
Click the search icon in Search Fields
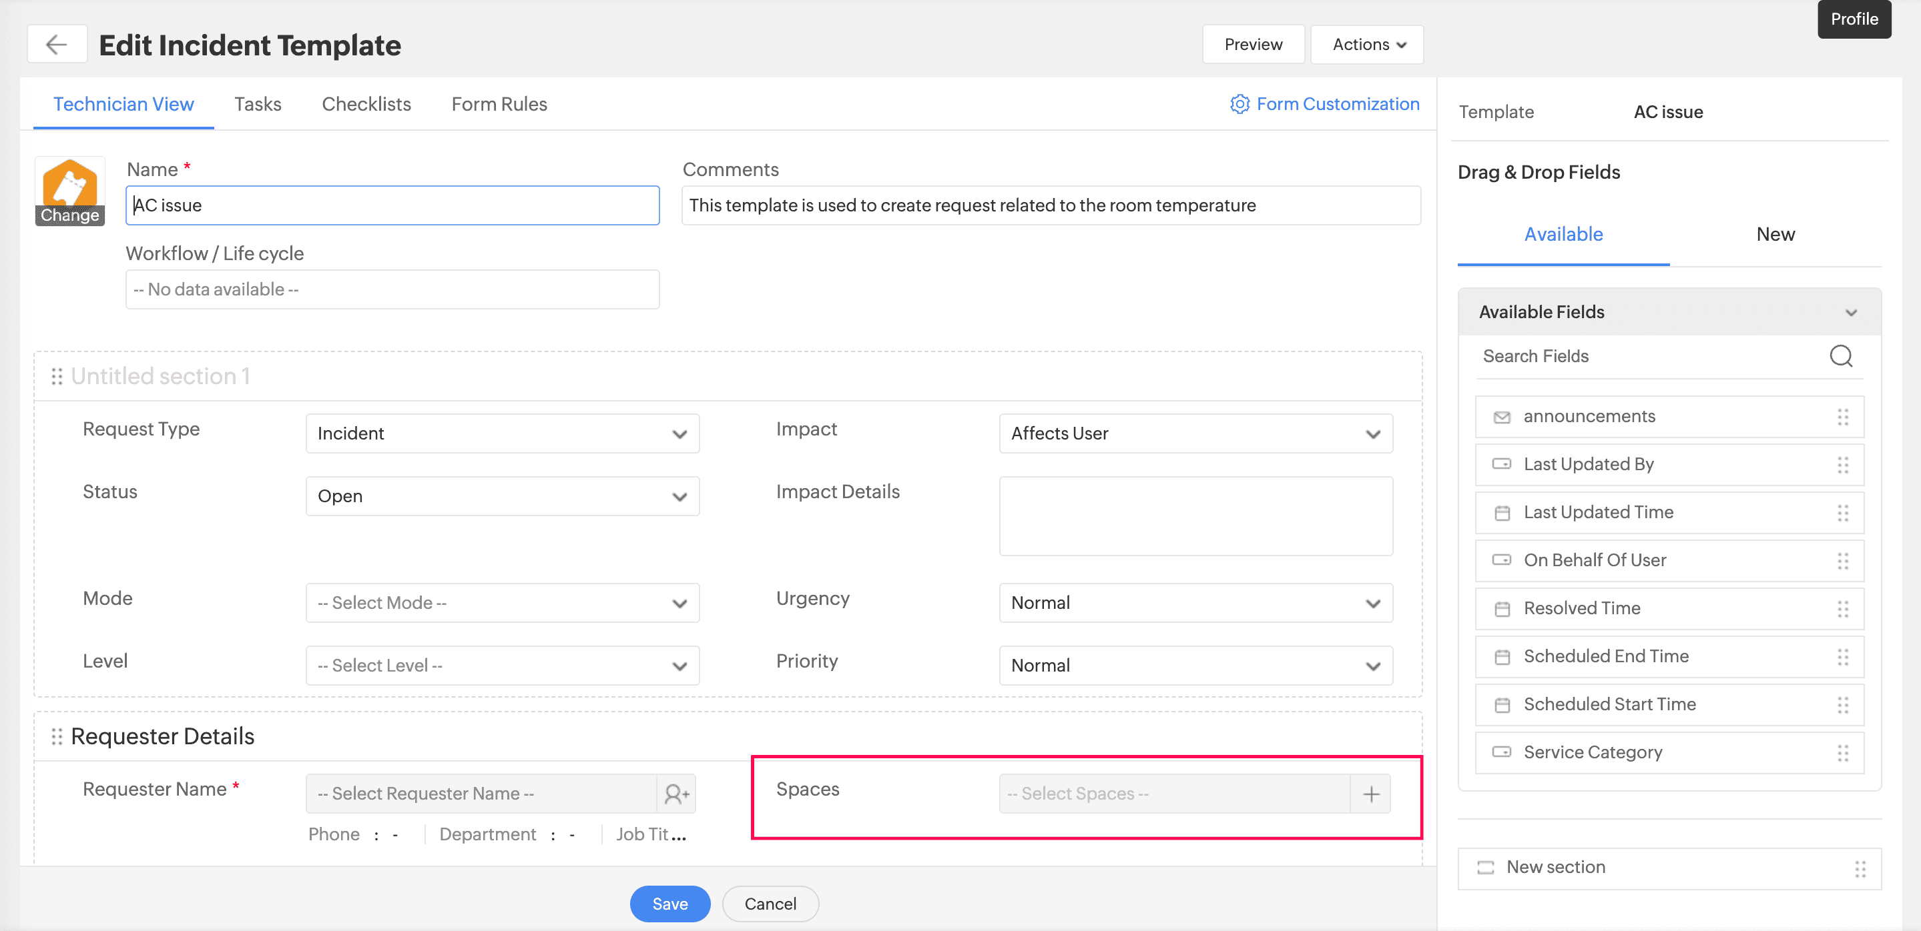click(x=1840, y=356)
